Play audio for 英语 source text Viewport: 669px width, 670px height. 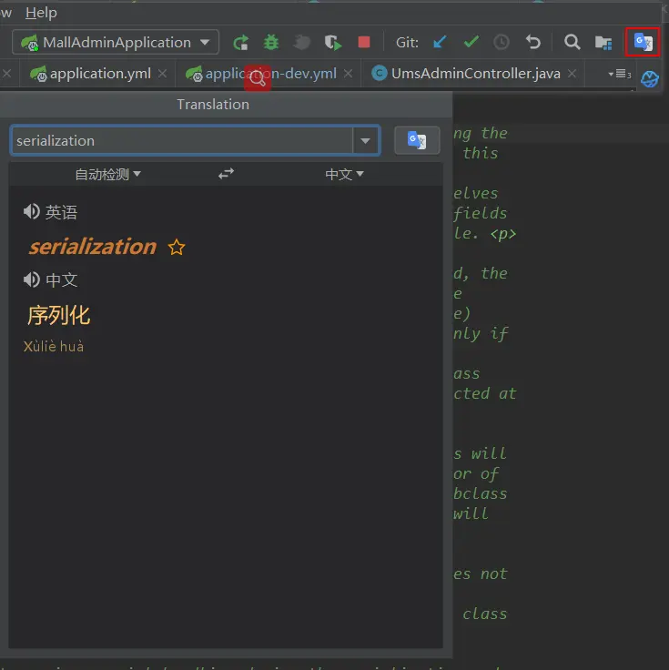(32, 211)
